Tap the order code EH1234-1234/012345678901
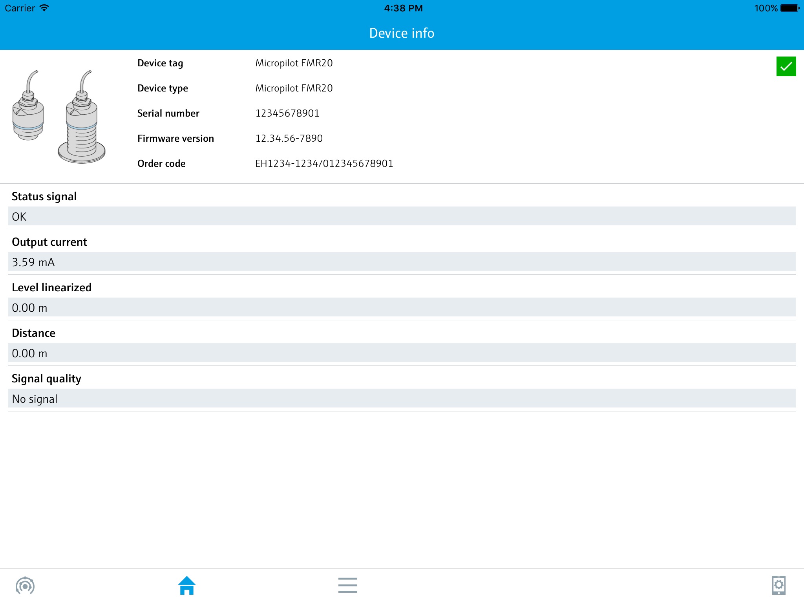 click(x=324, y=164)
